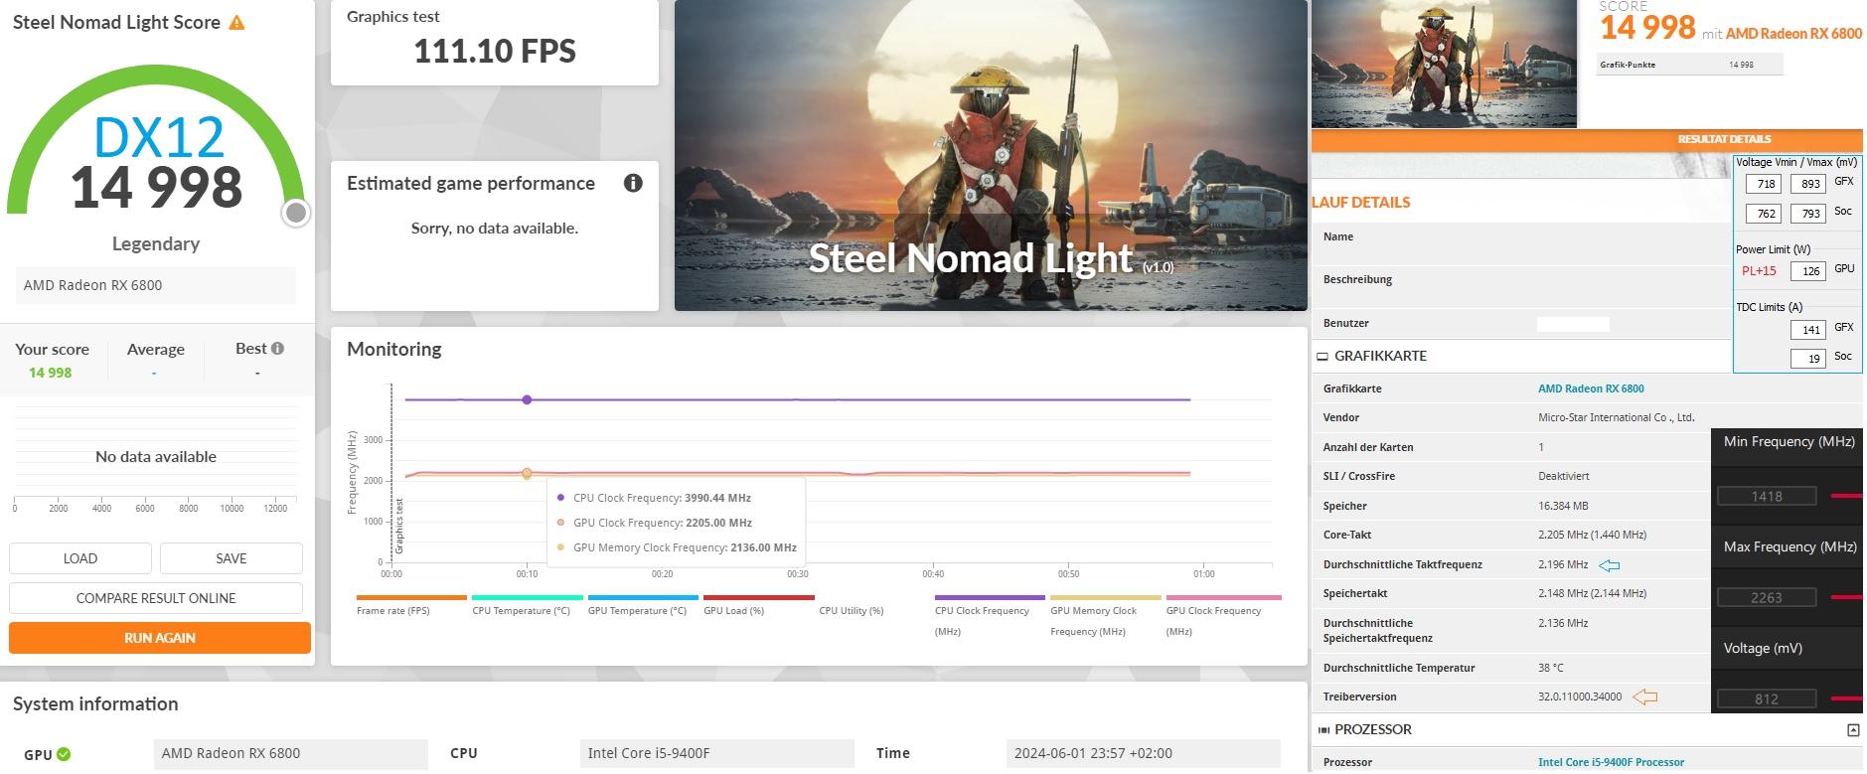Click the Min Frequency field showing 1418
The width and height of the screenshot is (1867, 774).
[x=1767, y=496]
